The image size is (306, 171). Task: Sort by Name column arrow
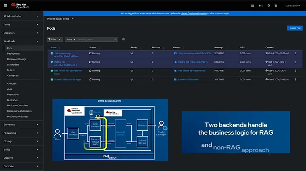(60, 47)
